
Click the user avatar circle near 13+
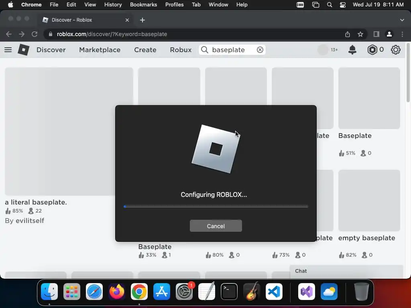[x=323, y=50]
